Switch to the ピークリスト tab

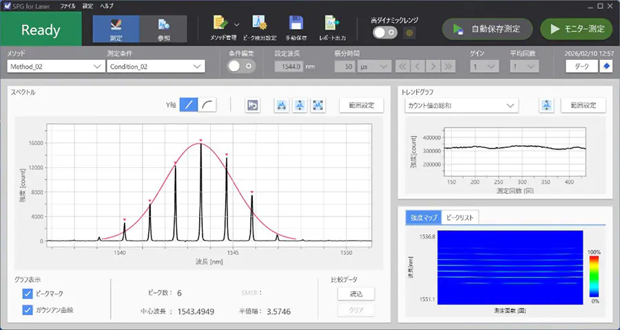click(460, 218)
